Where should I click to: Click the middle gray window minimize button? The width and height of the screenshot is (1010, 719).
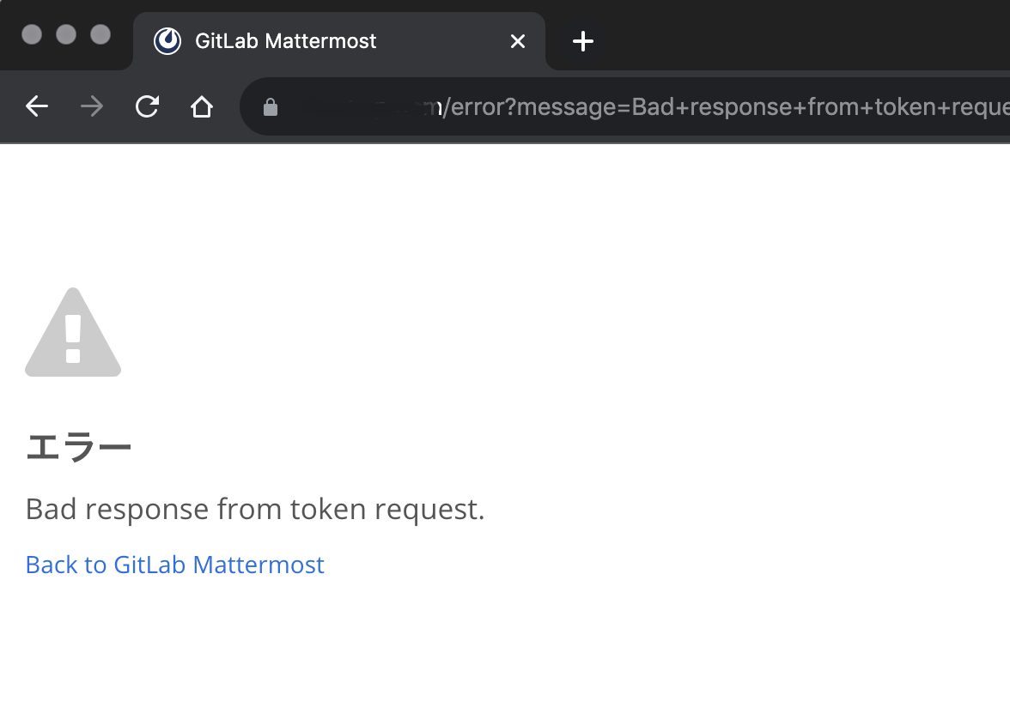click(66, 34)
